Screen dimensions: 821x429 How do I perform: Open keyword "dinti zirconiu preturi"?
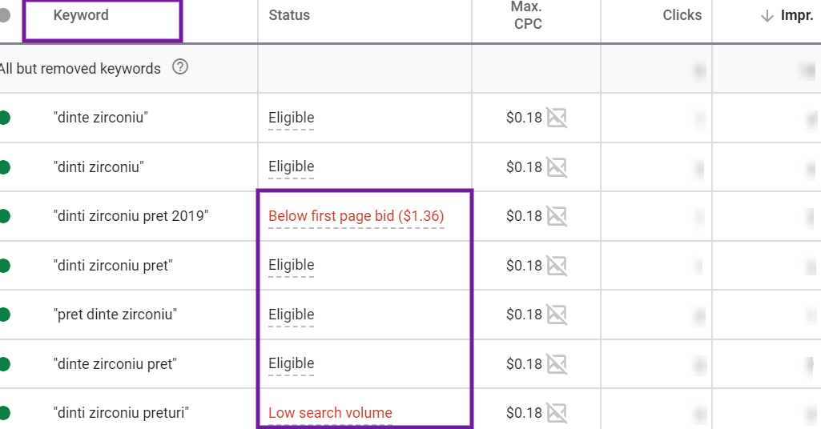(121, 413)
